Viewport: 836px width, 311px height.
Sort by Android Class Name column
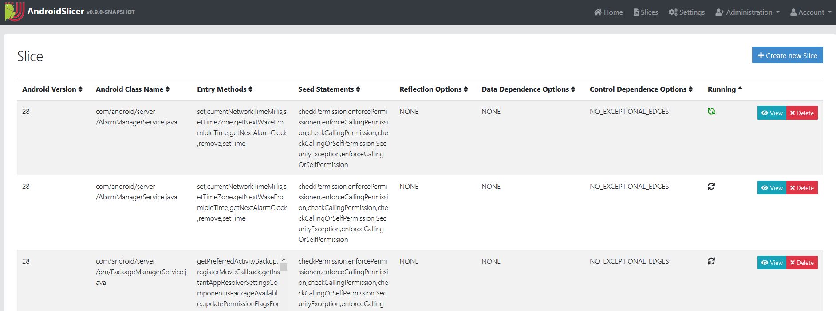click(x=133, y=89)
